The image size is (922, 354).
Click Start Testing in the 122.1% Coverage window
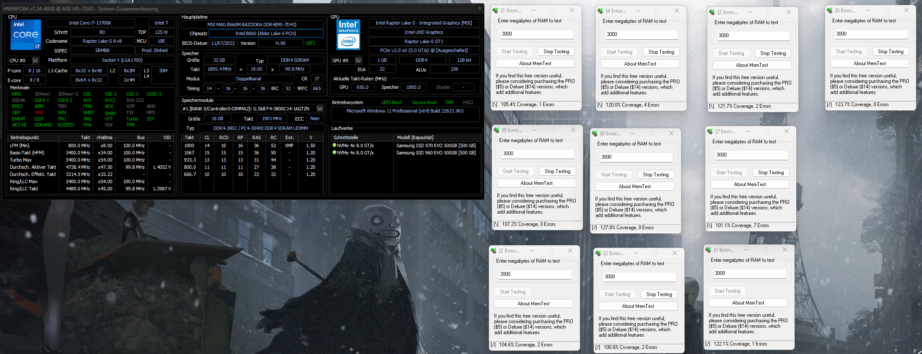(727, 291)
